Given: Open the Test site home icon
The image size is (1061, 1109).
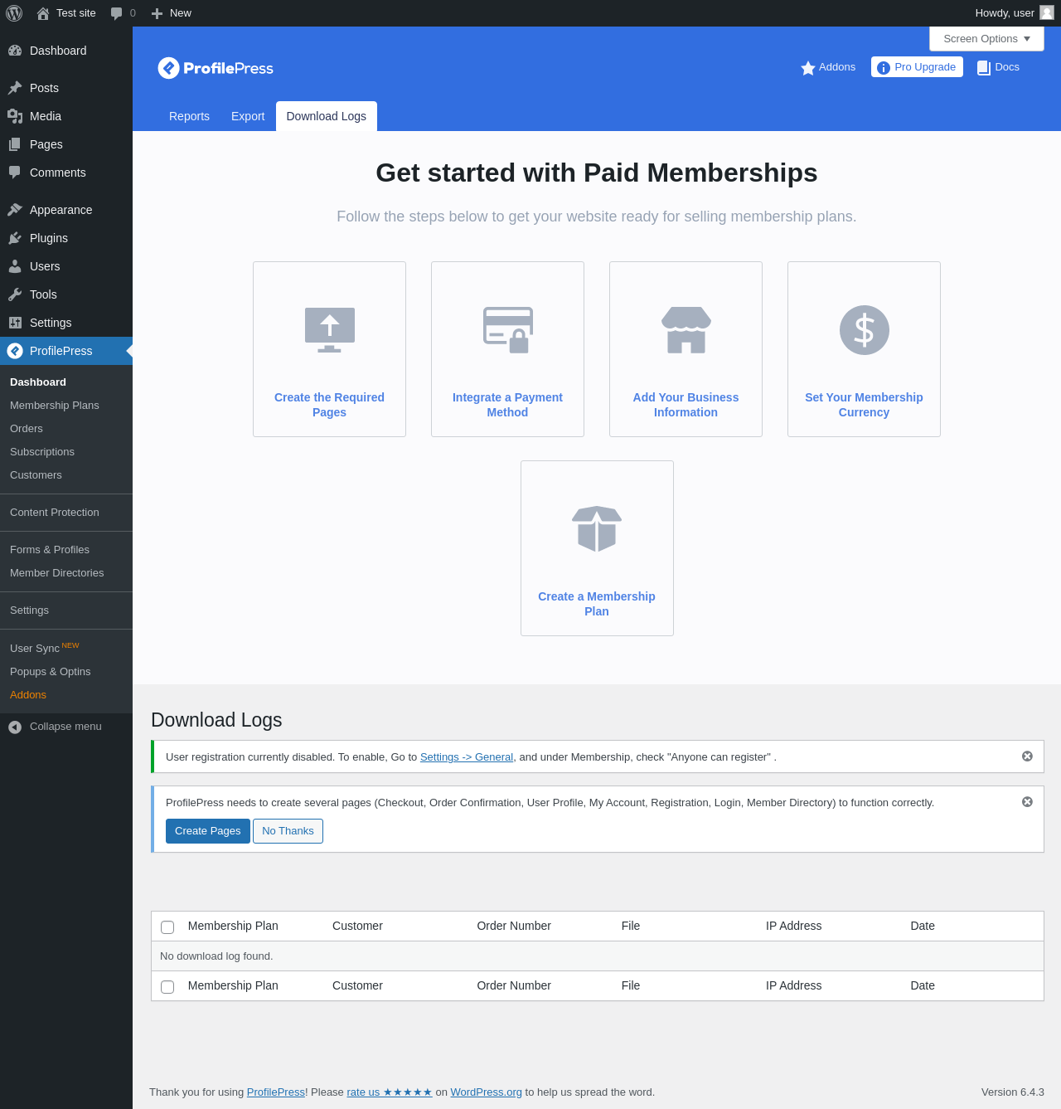Looking at the screenshot, I should [x=43, y=13].
